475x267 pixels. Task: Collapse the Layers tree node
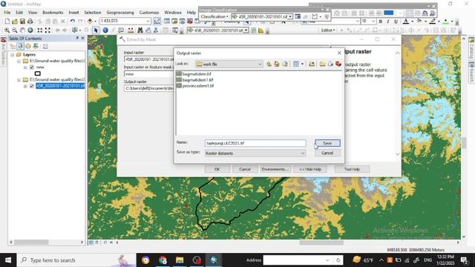13,55
